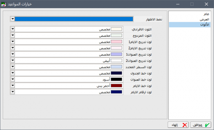Click the لون خط العنوان label
Screen dimensions: 214x130
pos(141,79)
